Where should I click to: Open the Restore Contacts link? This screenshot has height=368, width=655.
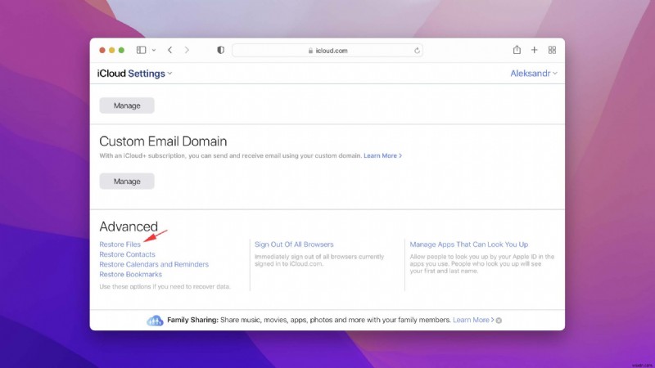click(127, 254)
